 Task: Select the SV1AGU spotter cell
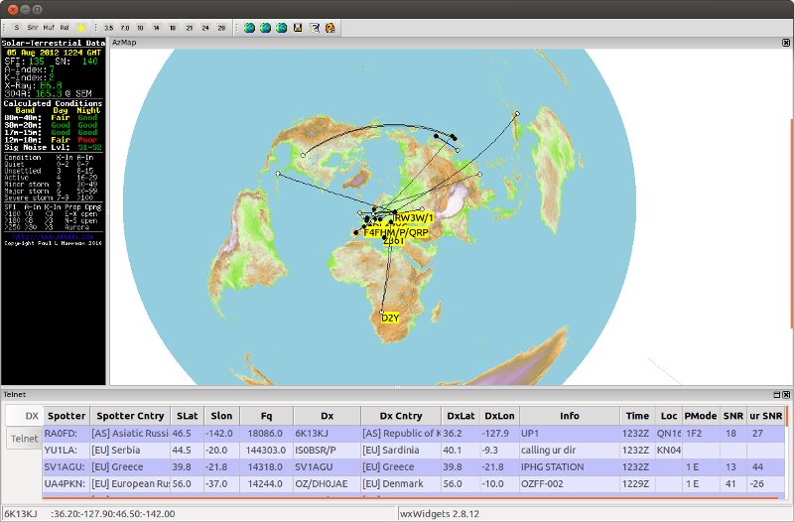[x=66, y=466]
